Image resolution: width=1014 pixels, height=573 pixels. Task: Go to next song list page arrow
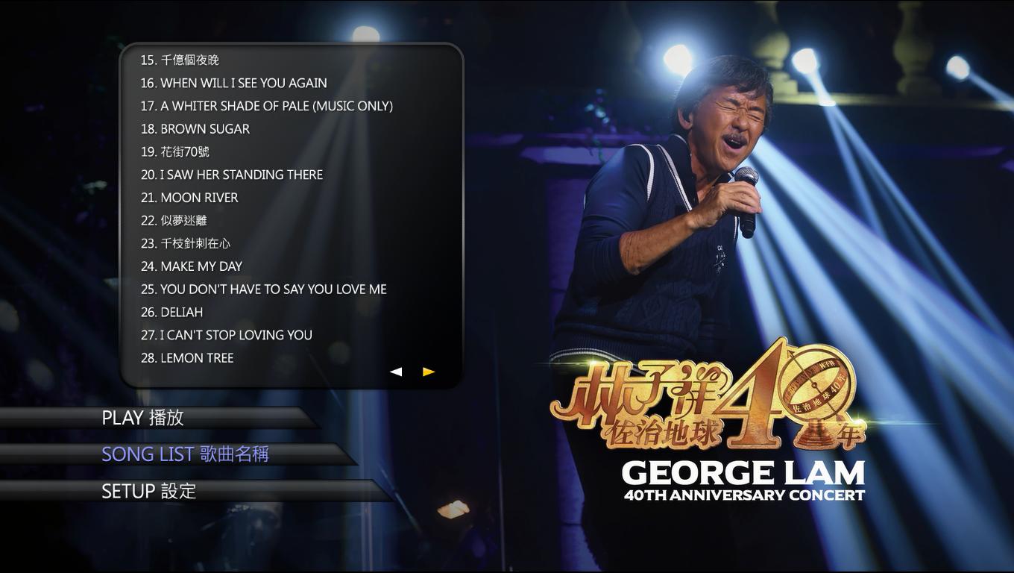tap(429, 372)
